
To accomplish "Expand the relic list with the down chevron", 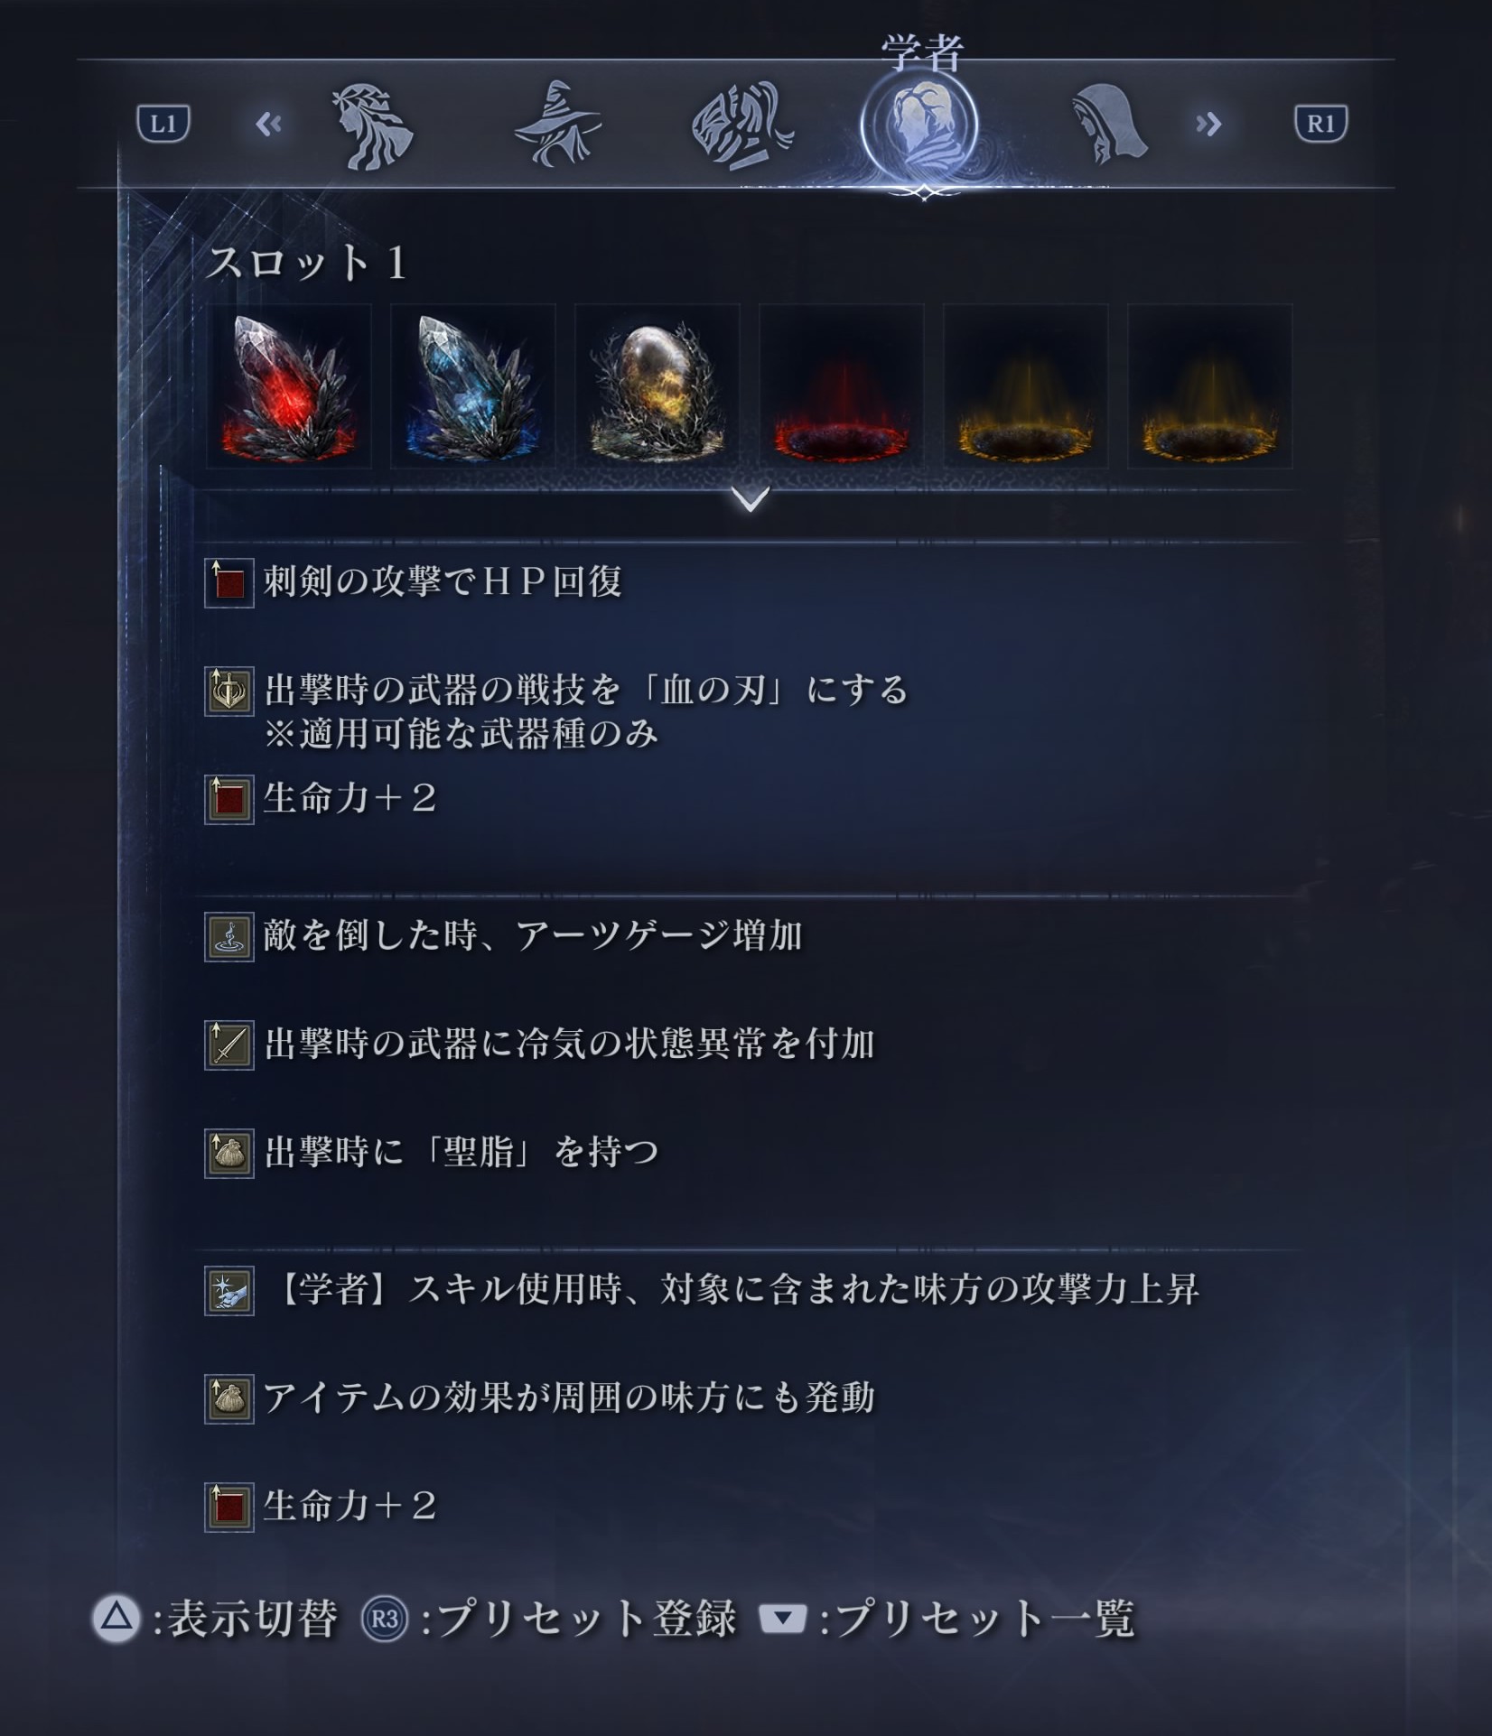I will (x=751, y=498).
